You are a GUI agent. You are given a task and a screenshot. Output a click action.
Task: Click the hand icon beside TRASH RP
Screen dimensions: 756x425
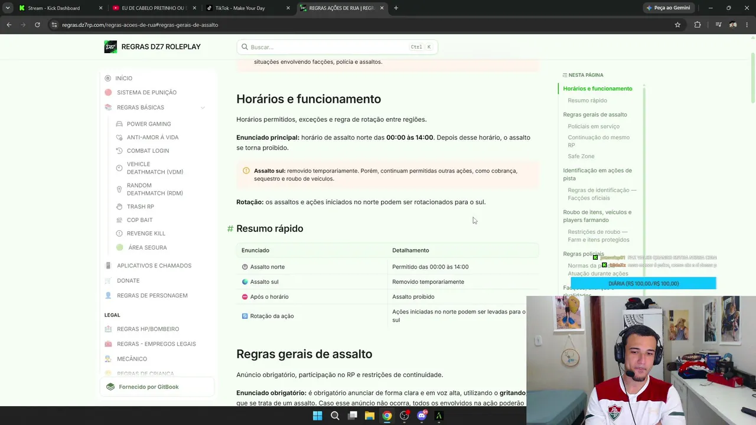point(119,207)
